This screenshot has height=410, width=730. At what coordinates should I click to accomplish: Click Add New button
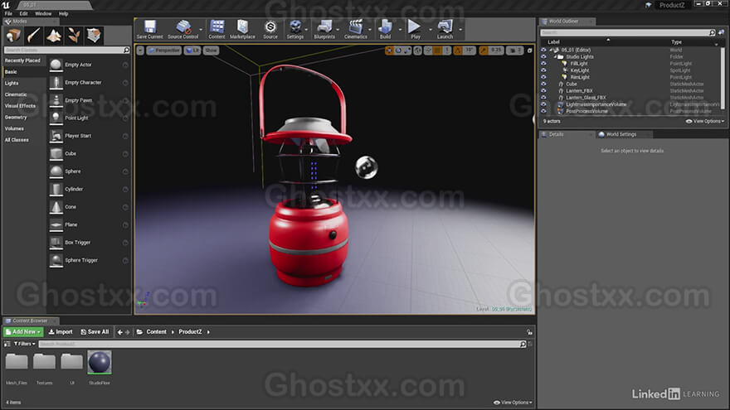pos(23,332)
